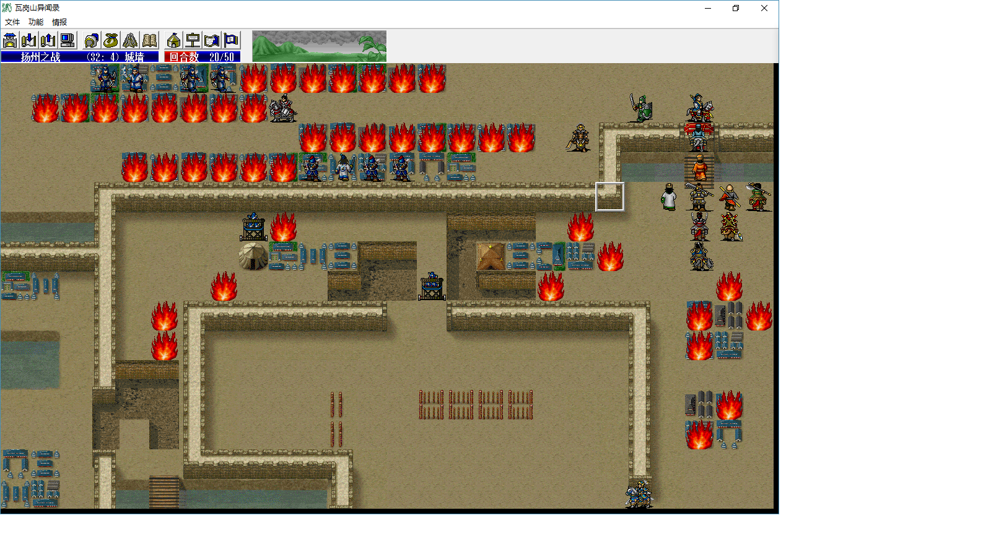The image size is (991, 557).
Task: Click the scroll icon with down arrow
Action: point(29,40)
